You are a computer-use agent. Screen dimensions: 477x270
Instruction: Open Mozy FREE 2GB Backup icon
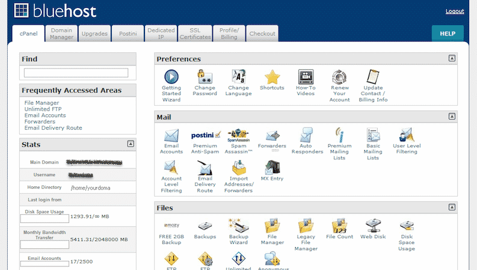[x=171, y=226]
